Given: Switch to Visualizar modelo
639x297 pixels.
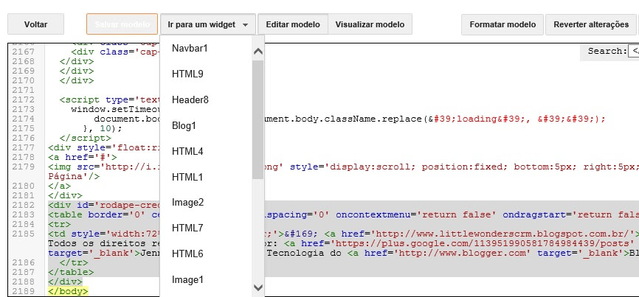Looking at the screenshot, I should point(370,24).
